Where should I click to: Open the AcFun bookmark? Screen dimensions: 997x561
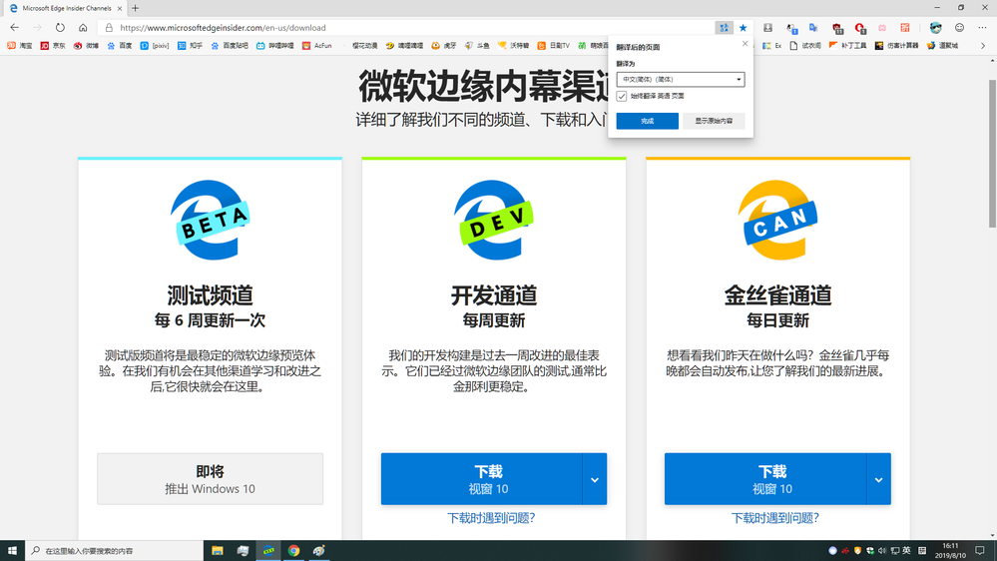[317, 46]
